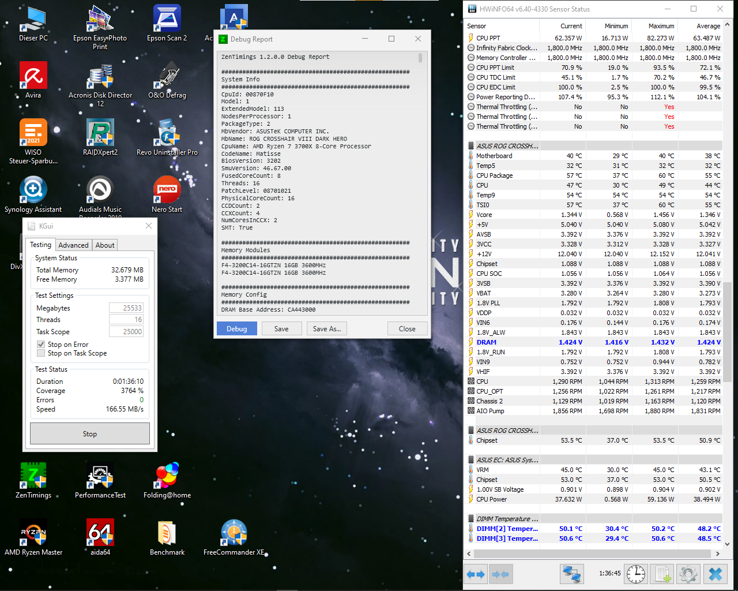
Task: Select CPU PPT row in HWiNFO
Action: (x=593, y=38)
